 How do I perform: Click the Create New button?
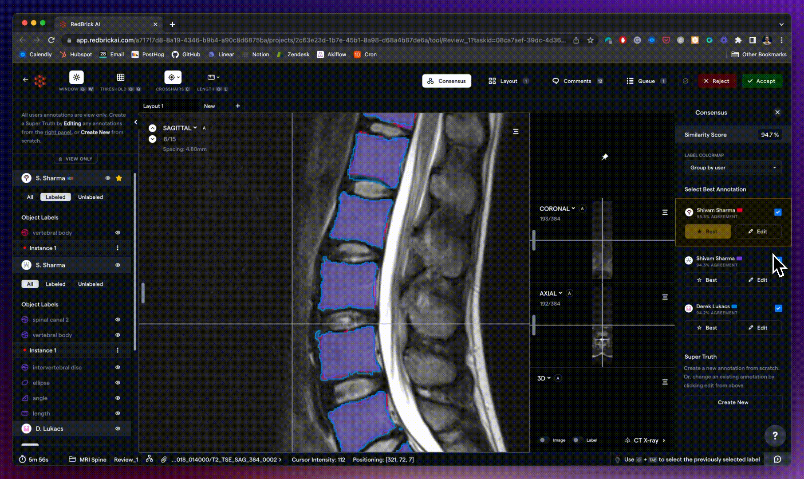pos(733,402)
